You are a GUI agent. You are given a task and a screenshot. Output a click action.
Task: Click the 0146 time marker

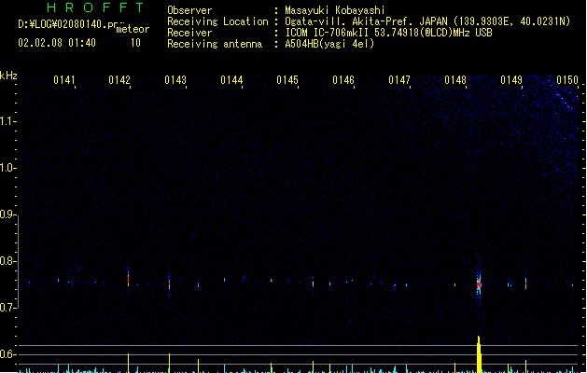[x=343, y=80]
